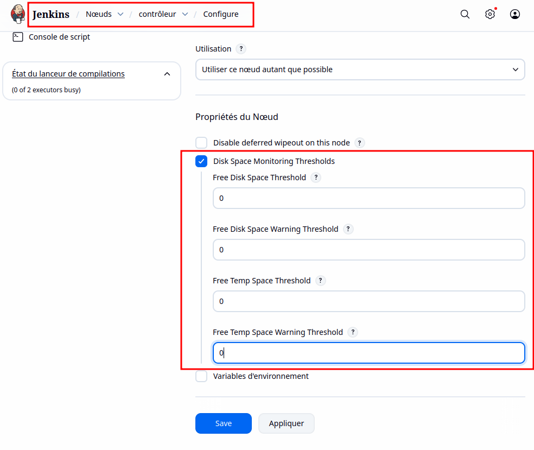Go to contrôleur breadcrumb item

157,15
